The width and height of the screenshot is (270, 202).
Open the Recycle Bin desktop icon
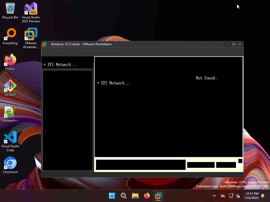pyautogui.click(x=10, y=11)
